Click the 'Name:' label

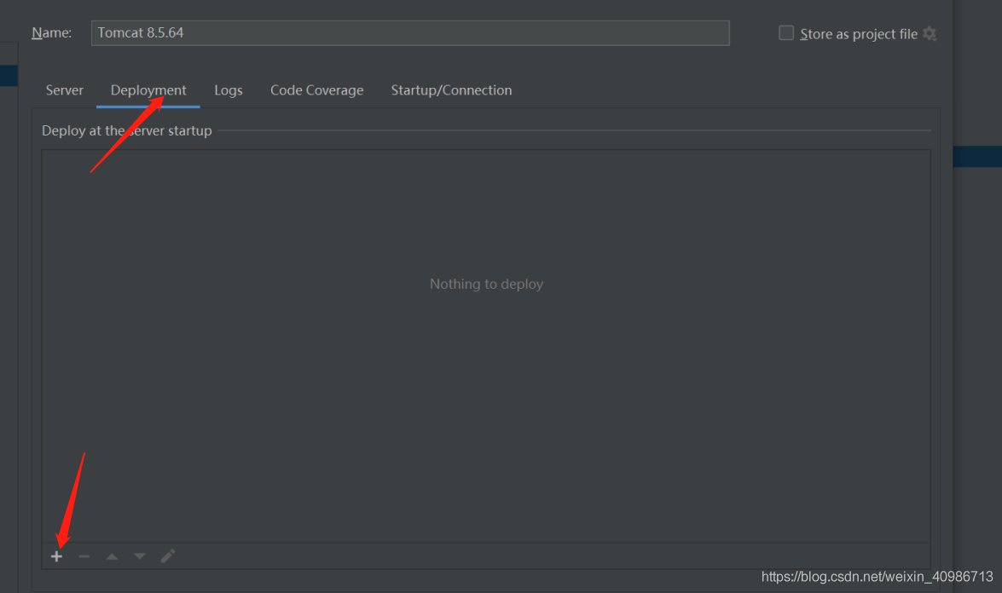51,33
